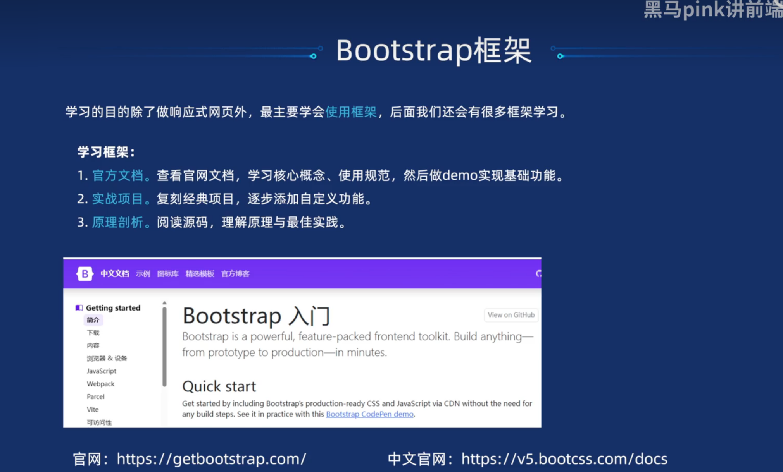The image size is (783, 472).
Task: Open the Vite sidebar entry
Action: pyautogui.click(x=93, y=409)
